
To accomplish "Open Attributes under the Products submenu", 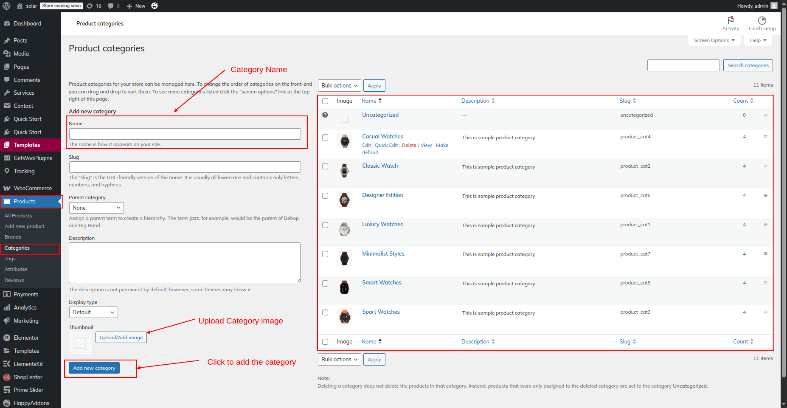I will coord(16,269).
